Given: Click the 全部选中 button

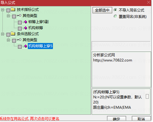Looking at the screenshot, I should point(102,10).
